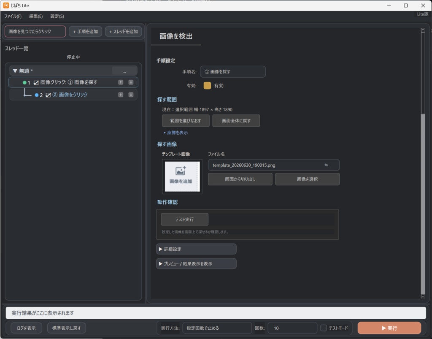Click the じぽち Lite app icon in title bar
Screen dimensions: 432x339
[6, 5]
